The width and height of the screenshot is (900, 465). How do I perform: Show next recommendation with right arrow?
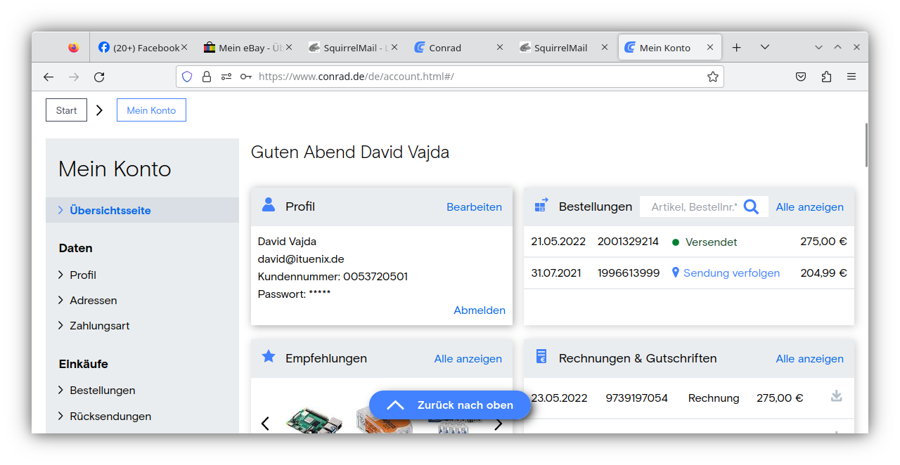click(x=499, y=424)
